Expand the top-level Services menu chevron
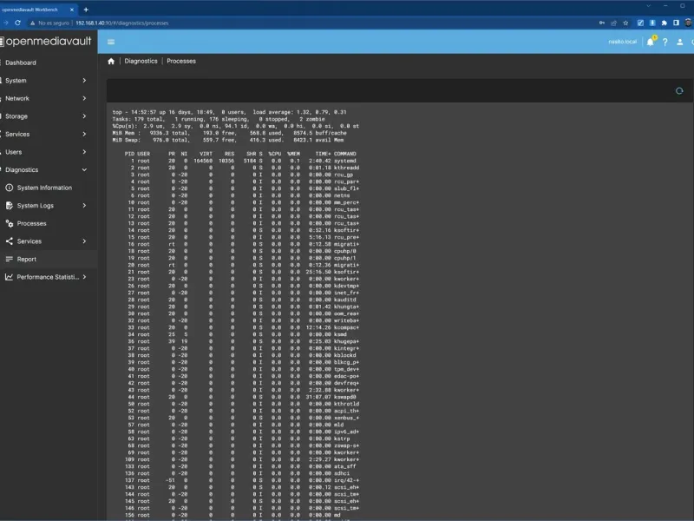This screenshot has width=694, height=521. click(84, 134)
